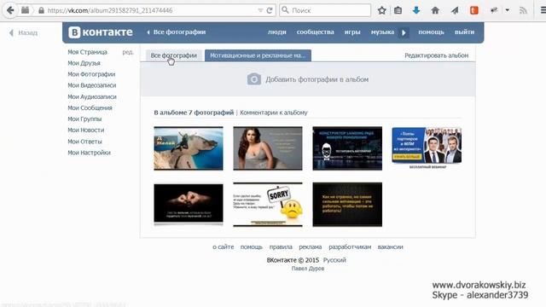Open Мои Новости in sidebar

point(85,130)
